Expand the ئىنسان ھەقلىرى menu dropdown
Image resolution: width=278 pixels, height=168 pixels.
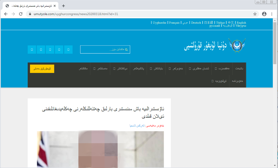(199, 68)
